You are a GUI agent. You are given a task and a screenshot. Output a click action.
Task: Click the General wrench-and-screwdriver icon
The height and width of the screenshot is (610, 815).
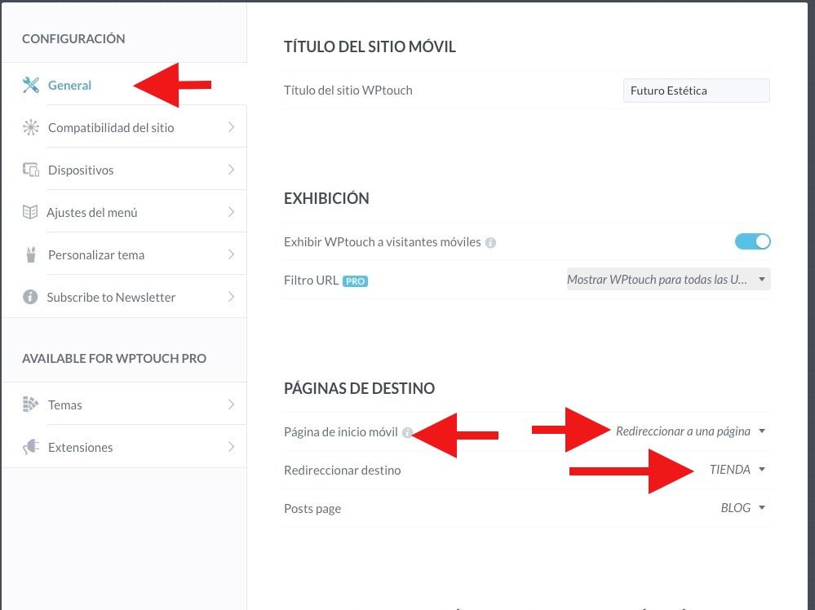(31, 85)
